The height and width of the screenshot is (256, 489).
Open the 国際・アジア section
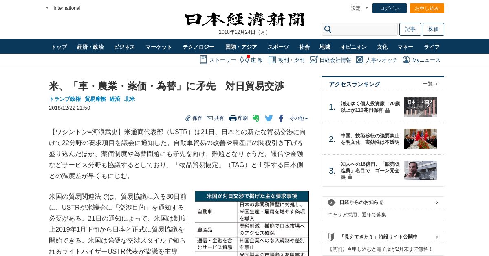coord(241,47)
